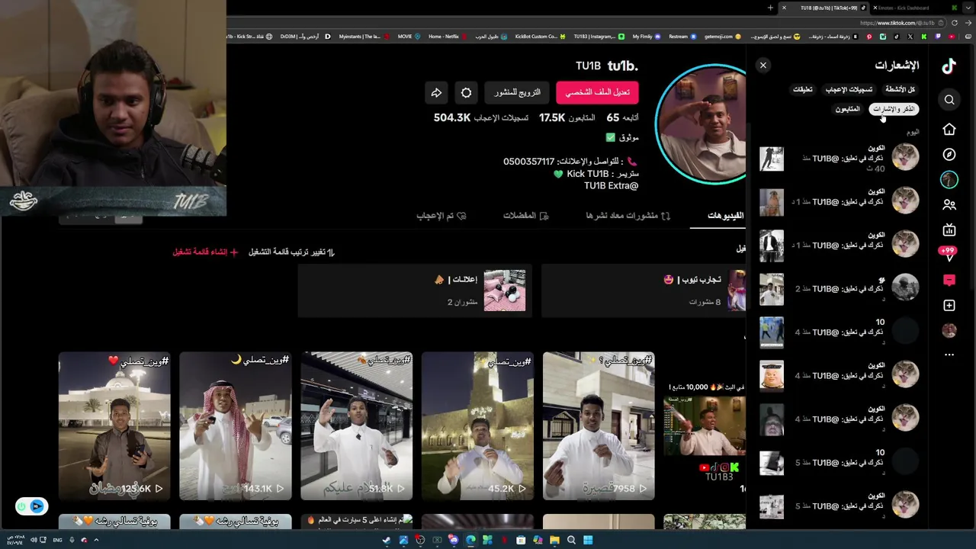Select the 'كل الأنشطة' all activity filter
This screenshot has width=976, height=549.
(900, 89)
